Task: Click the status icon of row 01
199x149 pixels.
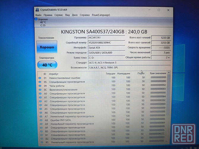Action: click(x=40, y=78)
